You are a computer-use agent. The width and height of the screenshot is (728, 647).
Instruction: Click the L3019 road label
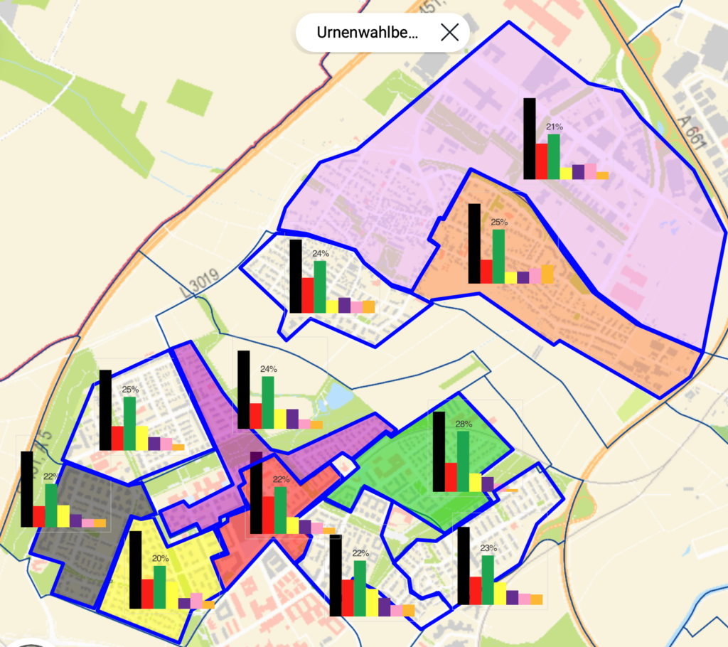[200, 284]
